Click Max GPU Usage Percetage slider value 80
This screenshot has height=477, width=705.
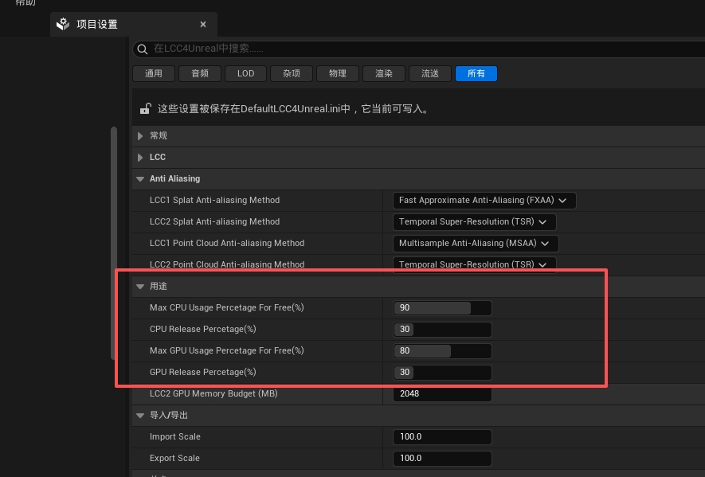tap(442, 351)
